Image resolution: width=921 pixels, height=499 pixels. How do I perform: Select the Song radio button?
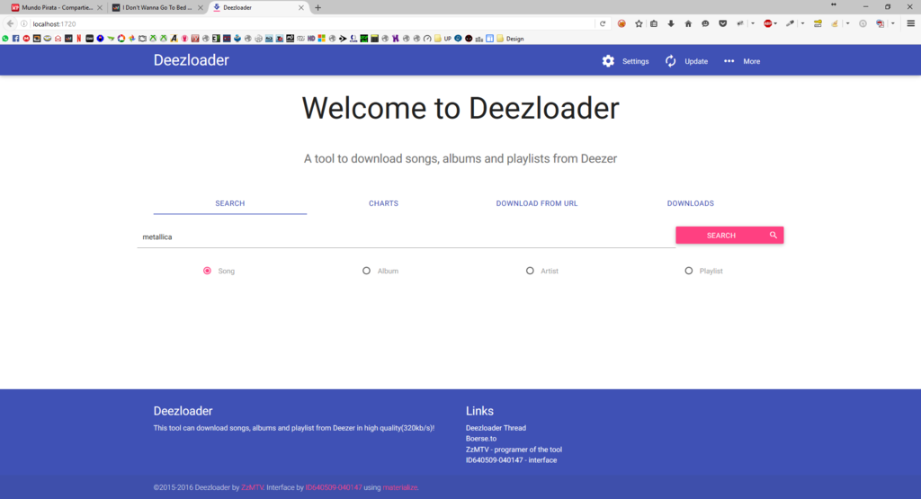pos(208,271)
